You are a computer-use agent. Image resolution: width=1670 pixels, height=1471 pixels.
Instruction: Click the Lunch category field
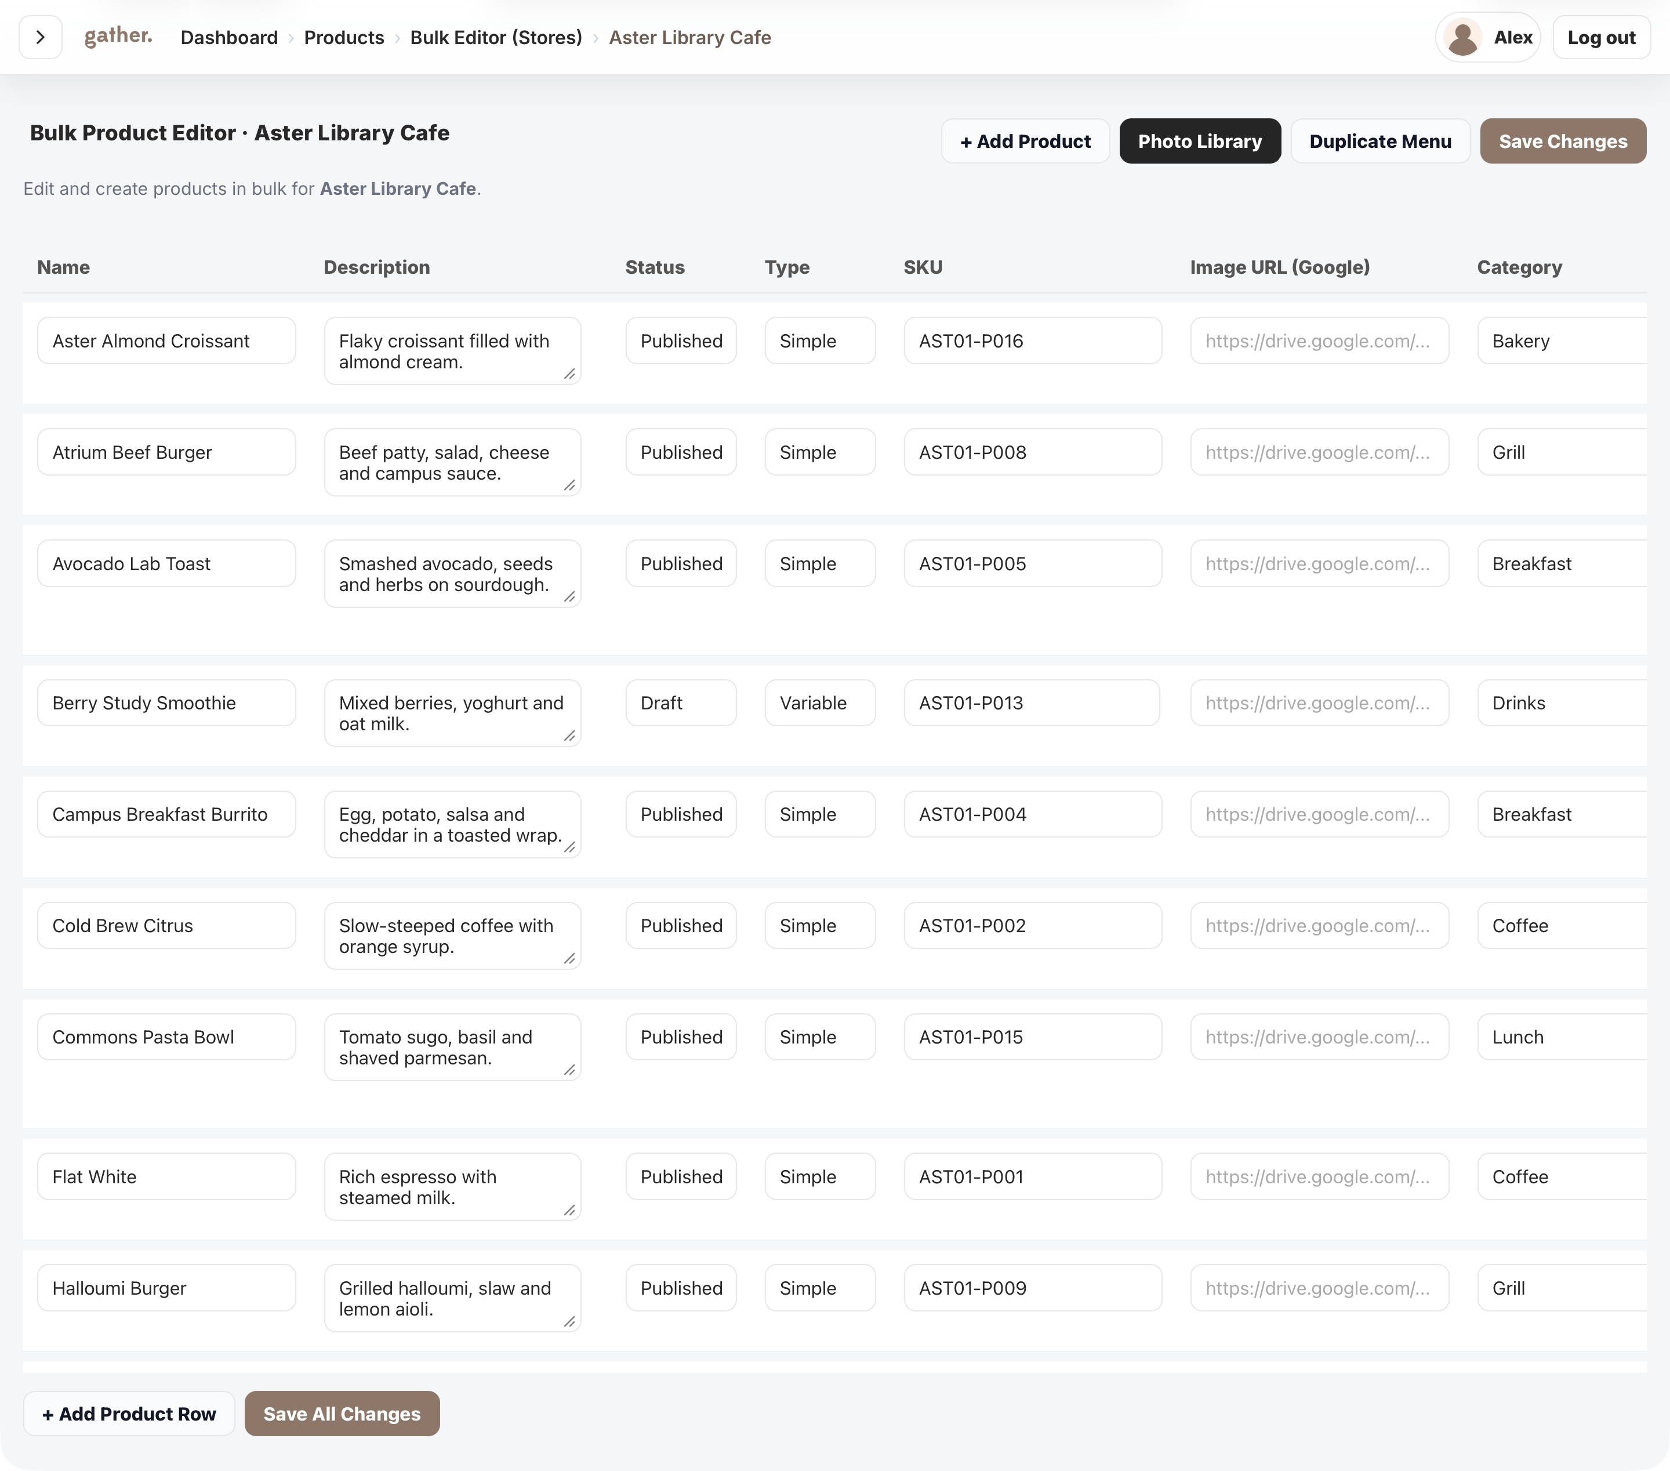coord(1562,1037)
